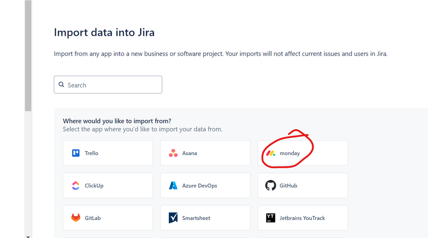
Task: Select the Asana import option
Action: point(205,153)
